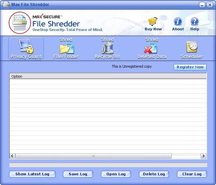Click Register Now button
The width and height of the screenshot is (216, 185).
(190, 67)
